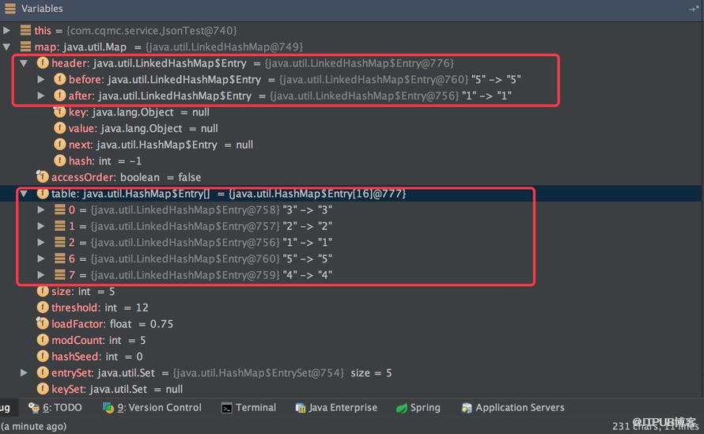Collapse the table HashMap$Entry[] node
The width and height of the screenshot is (704, 434).
[24, 194]
